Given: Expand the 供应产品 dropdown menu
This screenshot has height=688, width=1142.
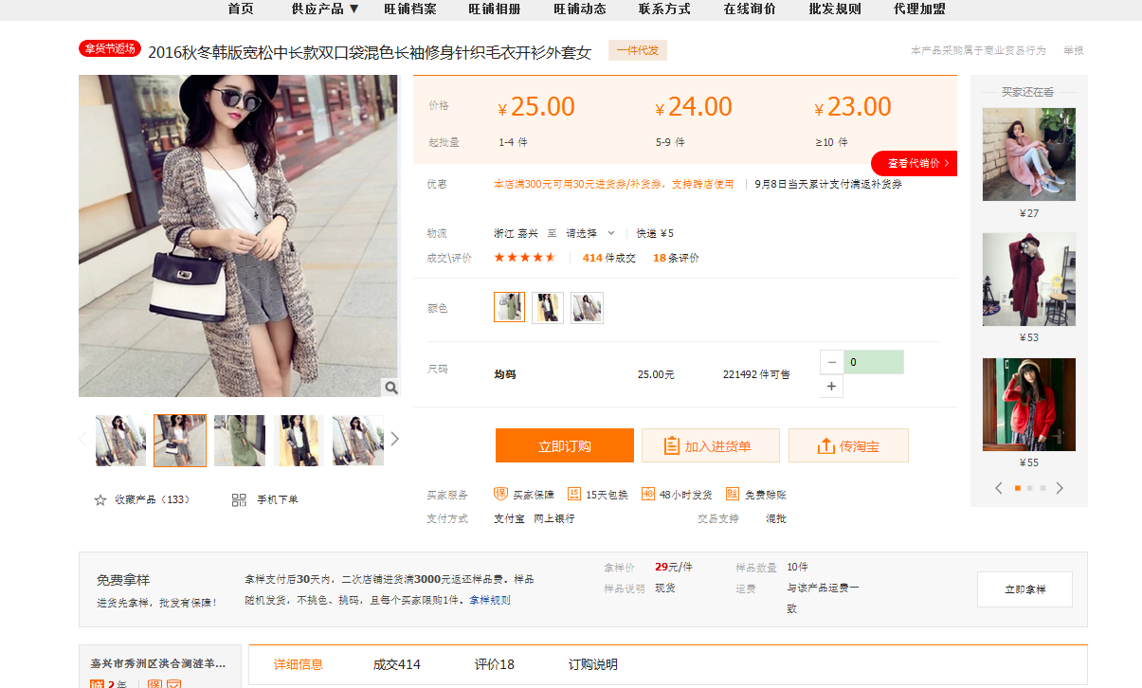Looking at the screenshot, I should pyautogui.click(x=325, y=9).
